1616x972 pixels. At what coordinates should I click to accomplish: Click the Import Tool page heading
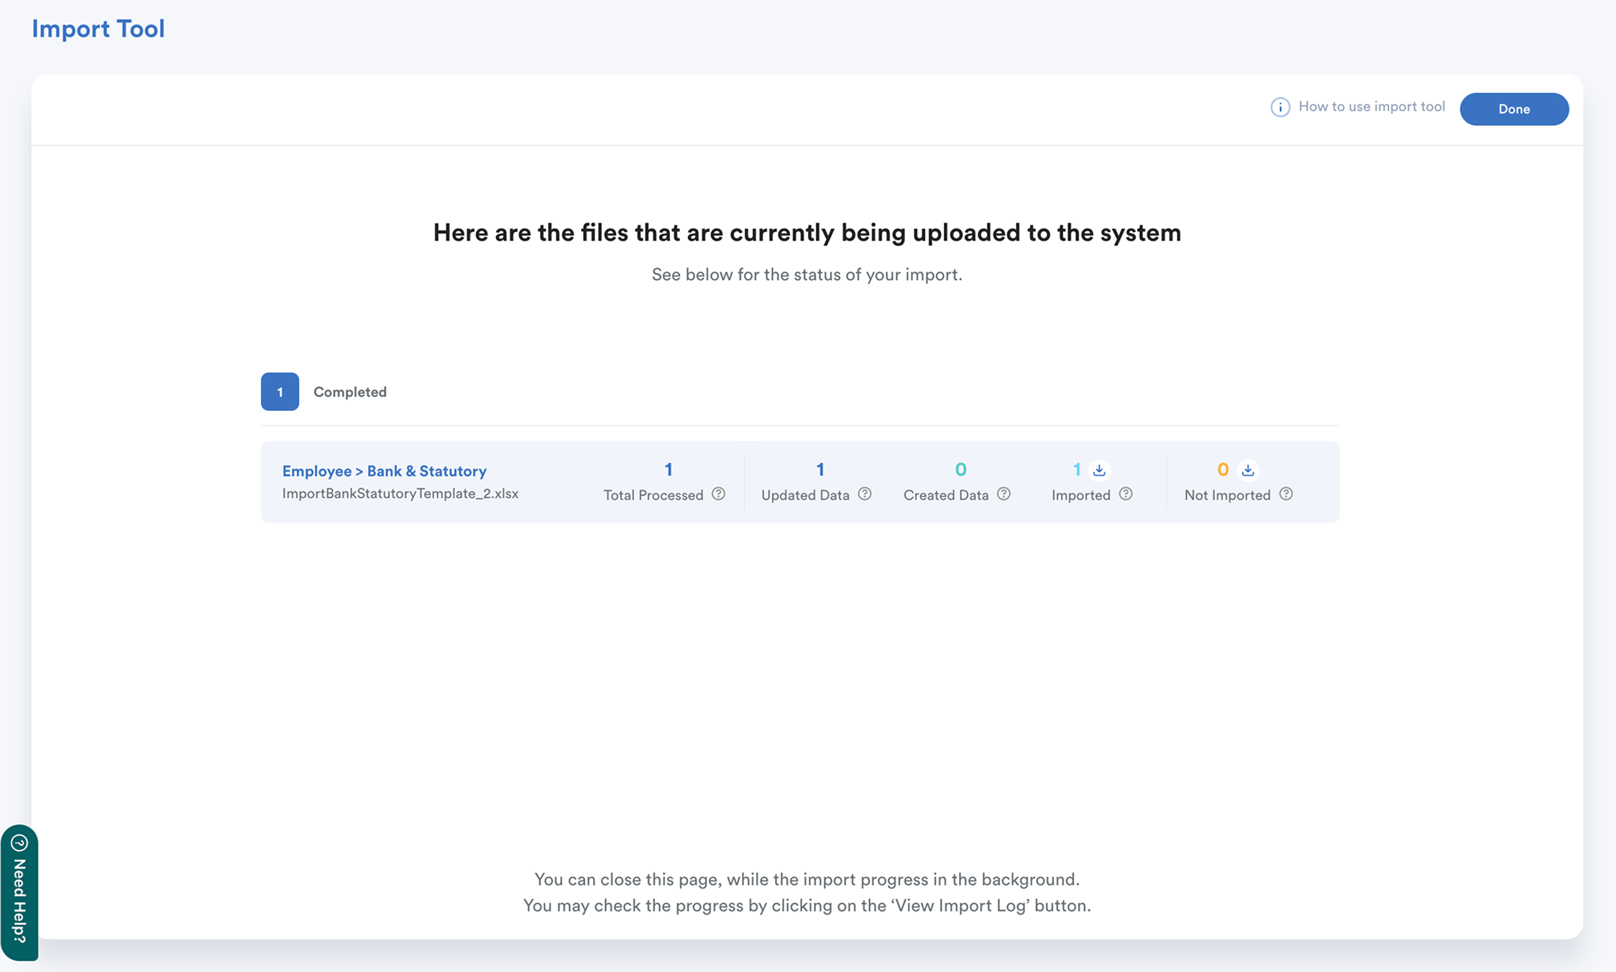(x=98, y=29)
